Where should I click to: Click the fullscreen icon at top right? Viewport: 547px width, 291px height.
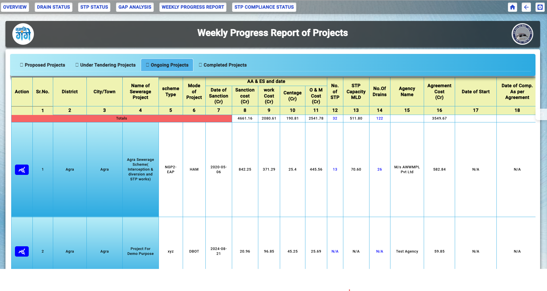click(x=540, y=7)
